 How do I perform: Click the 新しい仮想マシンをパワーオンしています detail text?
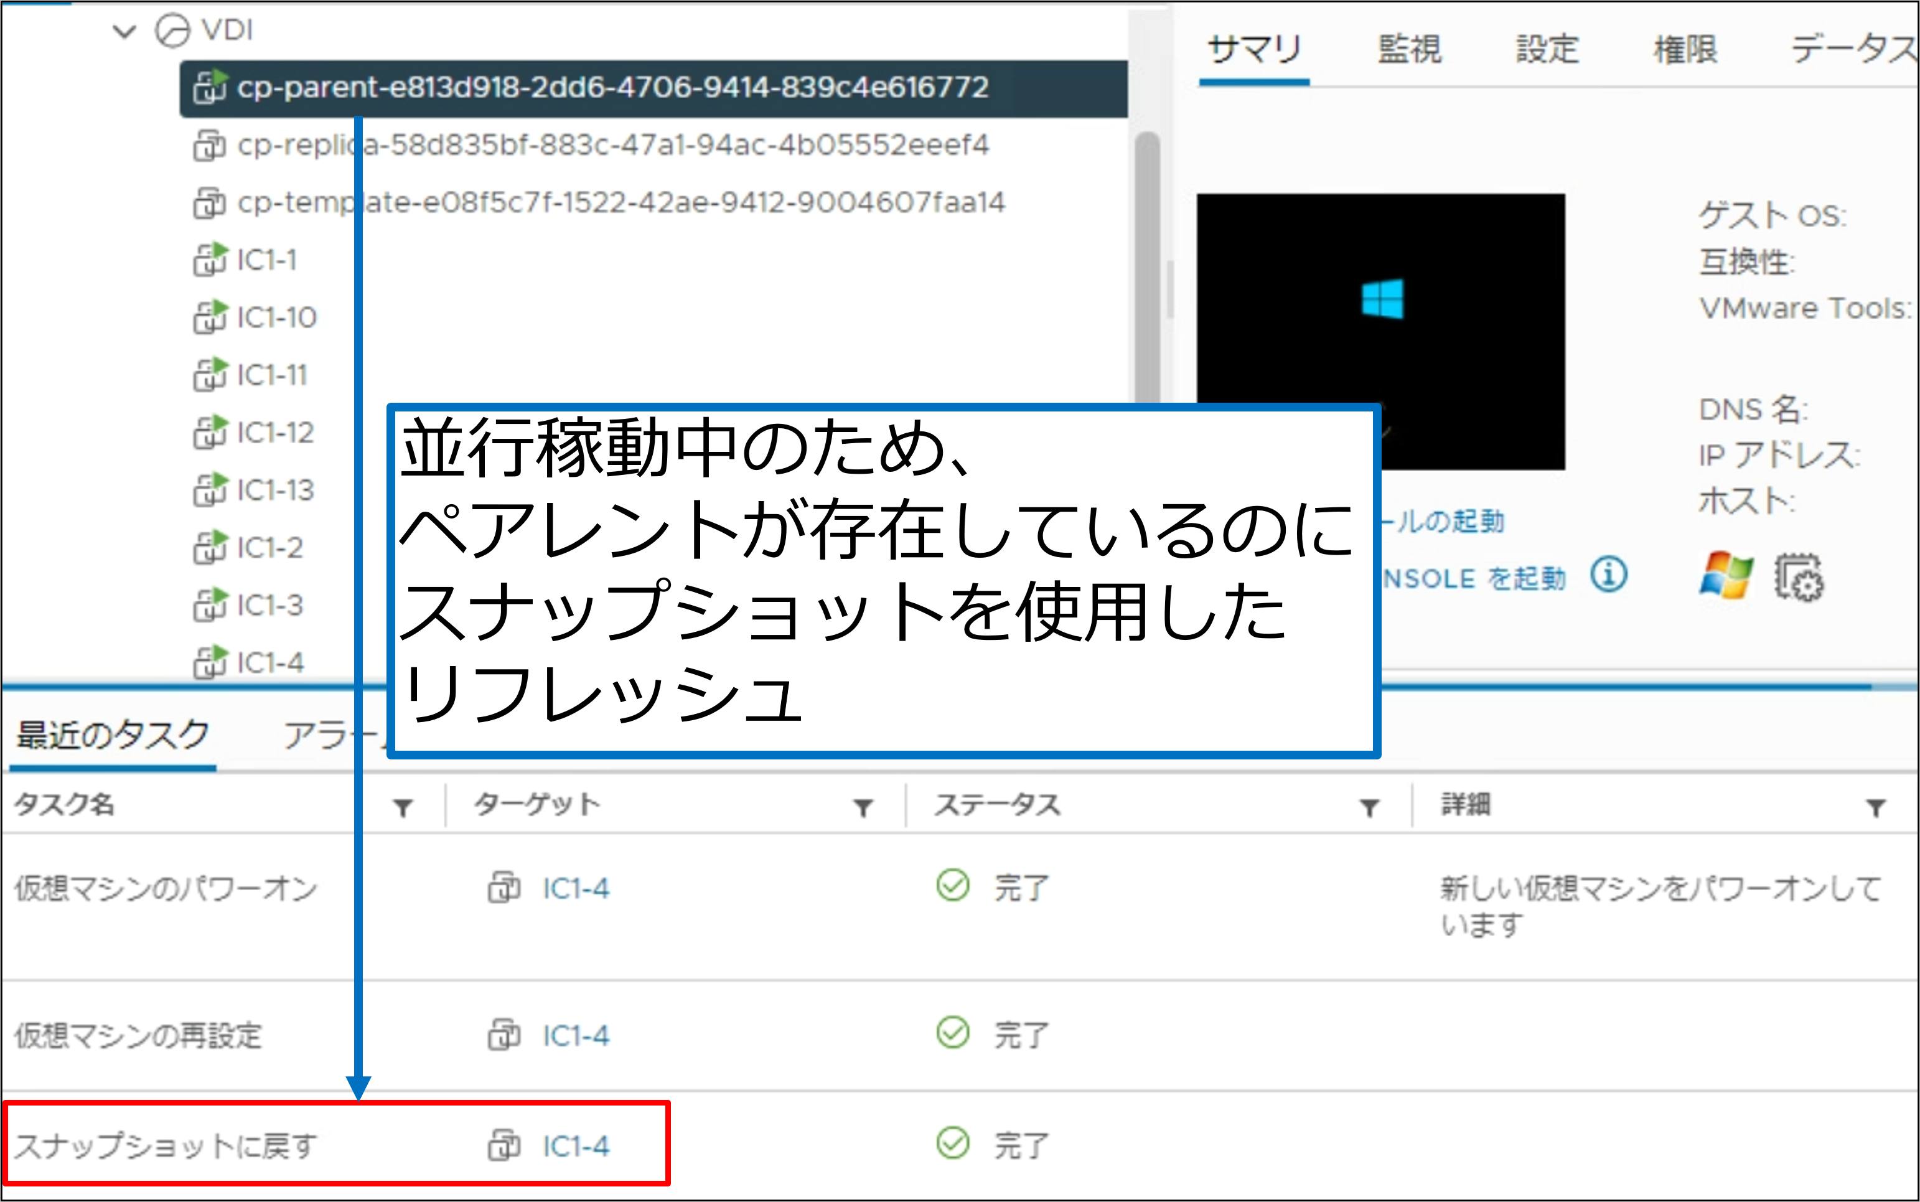1661,906
